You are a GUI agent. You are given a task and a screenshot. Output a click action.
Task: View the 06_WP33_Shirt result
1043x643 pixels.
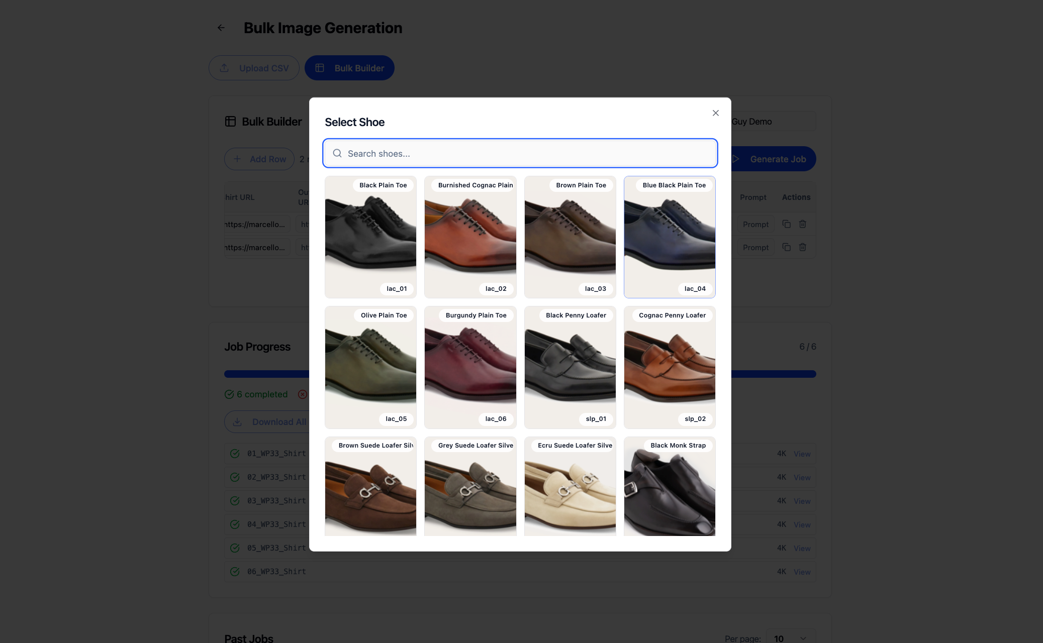802,572
